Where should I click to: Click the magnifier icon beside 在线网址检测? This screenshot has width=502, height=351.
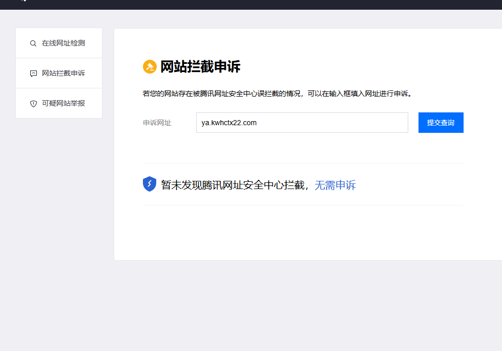pos(33,43)
